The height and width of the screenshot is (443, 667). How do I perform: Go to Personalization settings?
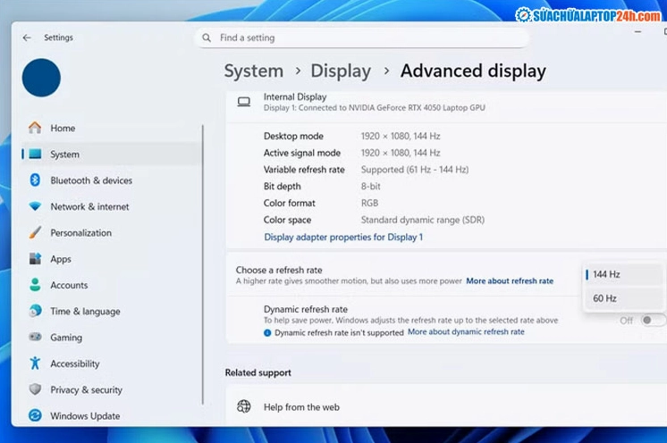pos(80,233)
